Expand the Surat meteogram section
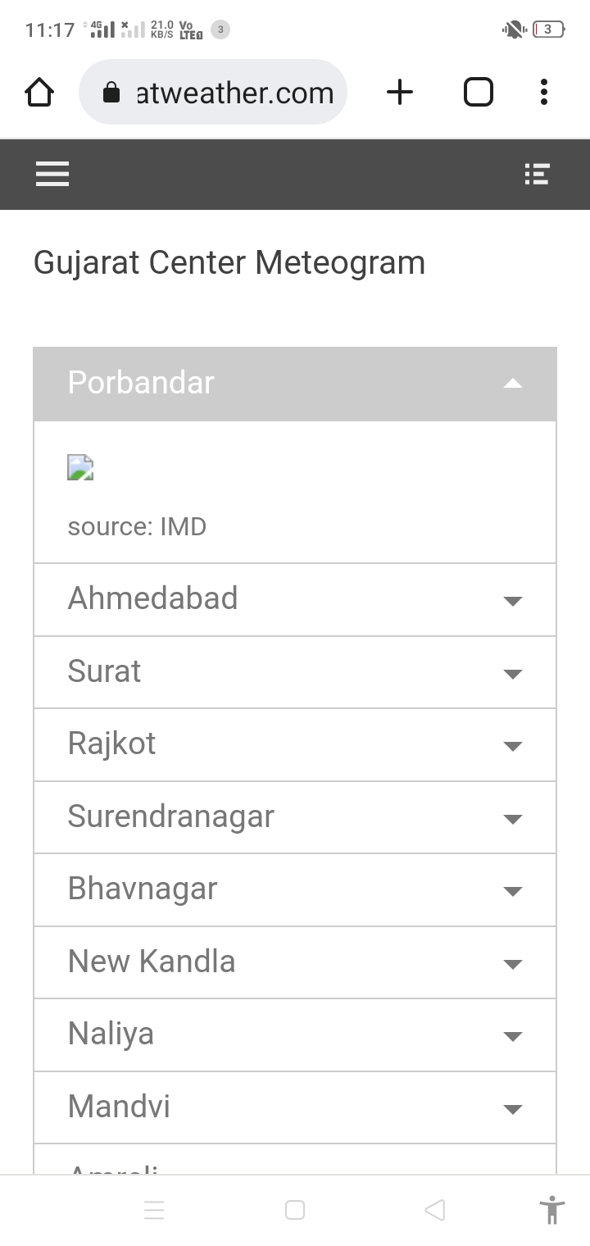590x1246 pixels. [295, 672]
